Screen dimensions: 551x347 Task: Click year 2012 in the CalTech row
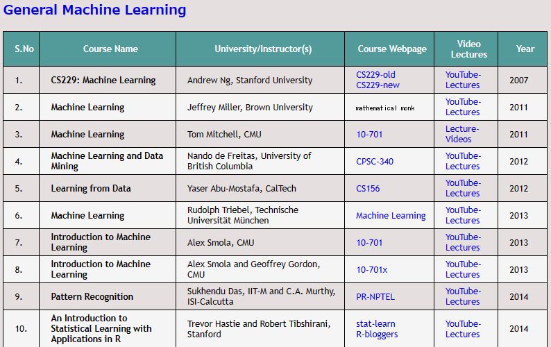tap(518, 189)
